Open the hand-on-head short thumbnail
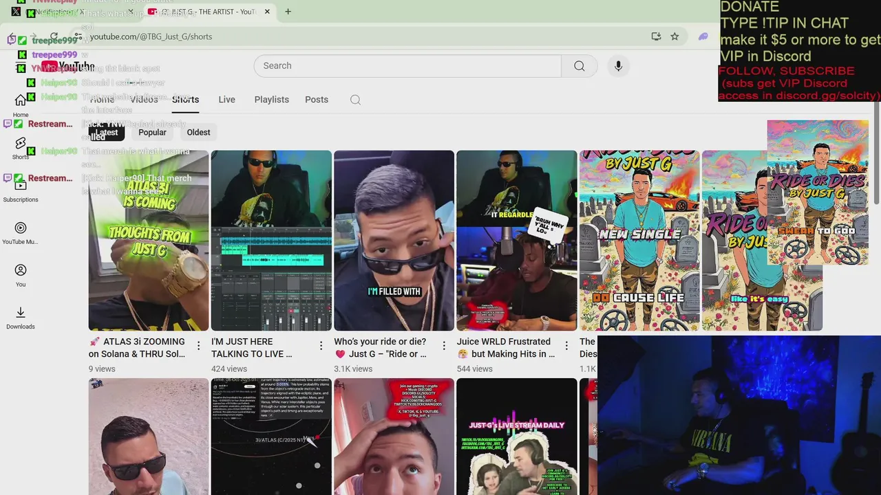 pos(394,437)
